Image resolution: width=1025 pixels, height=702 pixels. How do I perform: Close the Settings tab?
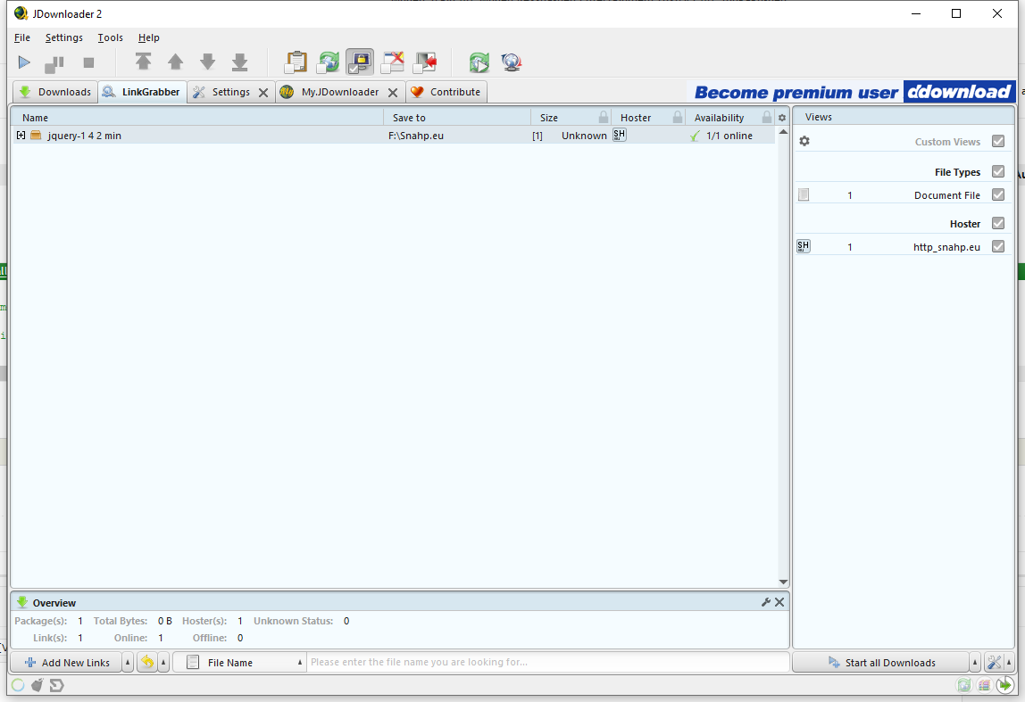tap(263, 92)
